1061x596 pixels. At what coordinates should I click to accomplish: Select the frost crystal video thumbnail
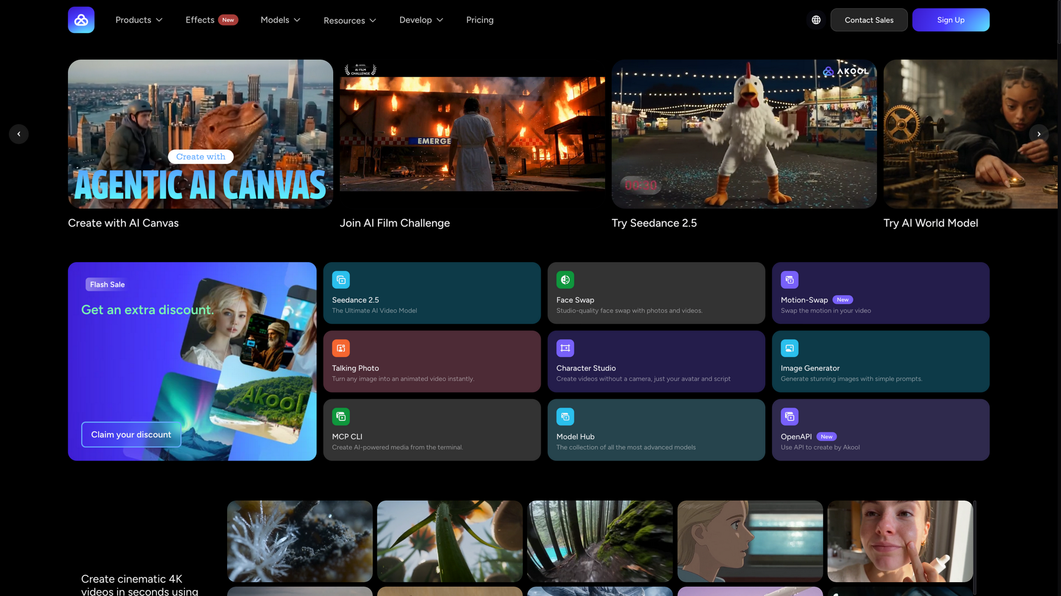tap(300, 541)
